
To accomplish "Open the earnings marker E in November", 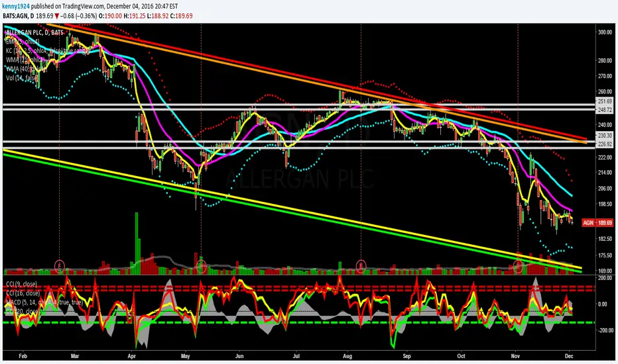I will pos(517,265).
